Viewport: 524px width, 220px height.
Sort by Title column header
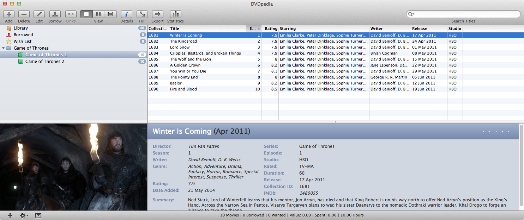tap(207, 29)
